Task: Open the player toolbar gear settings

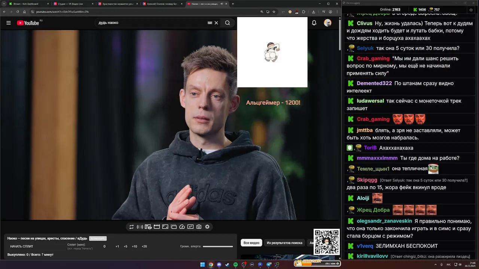Action: [207, 227]
